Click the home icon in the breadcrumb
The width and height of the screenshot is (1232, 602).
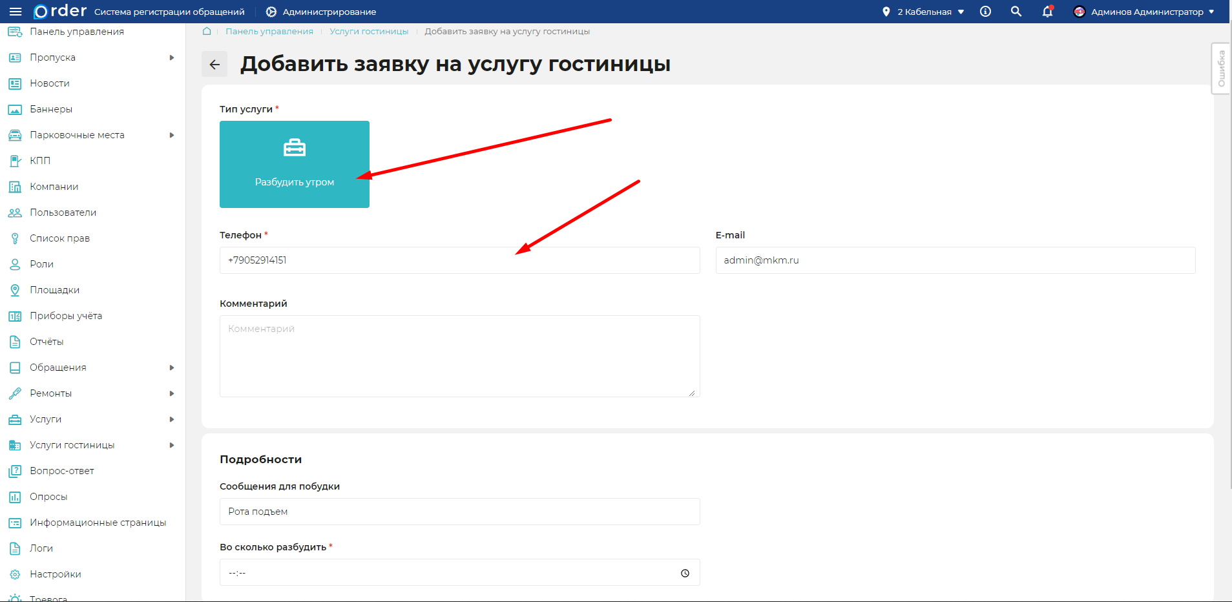pyautogui.click(x=206, y=31)
